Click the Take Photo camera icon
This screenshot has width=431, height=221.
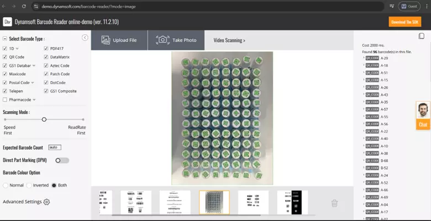(x=162, y=40)
